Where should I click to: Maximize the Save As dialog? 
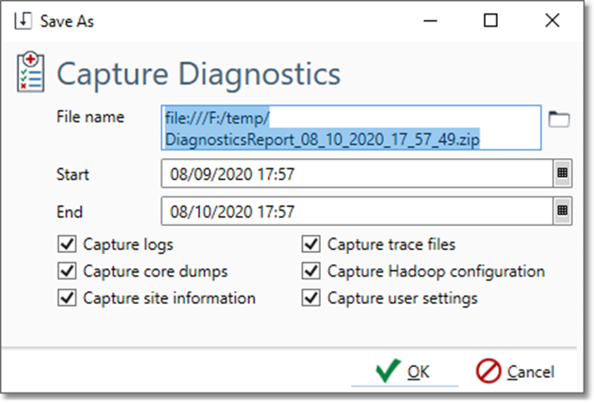click(x=491, y=21)
